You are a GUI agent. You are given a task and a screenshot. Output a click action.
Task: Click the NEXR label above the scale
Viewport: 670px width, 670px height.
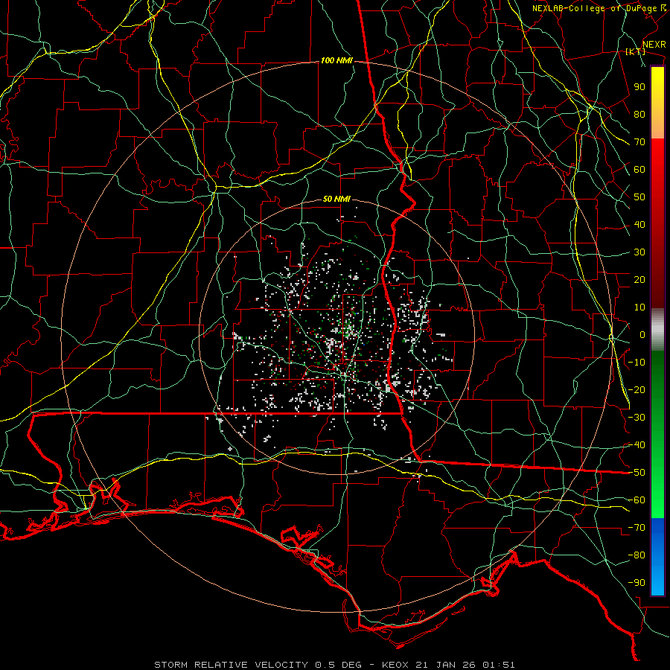pyautogui.click(x=654, y=45)
